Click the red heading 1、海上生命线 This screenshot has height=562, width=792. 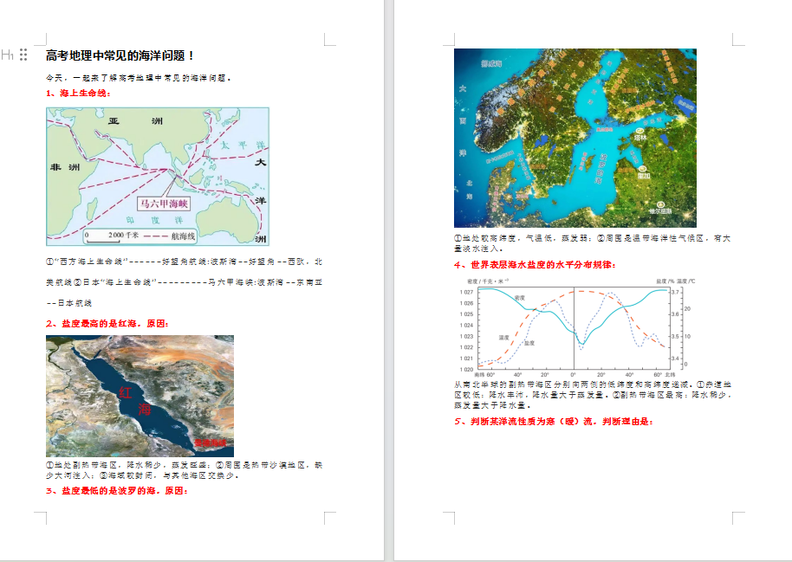click(x=78, y=93)
